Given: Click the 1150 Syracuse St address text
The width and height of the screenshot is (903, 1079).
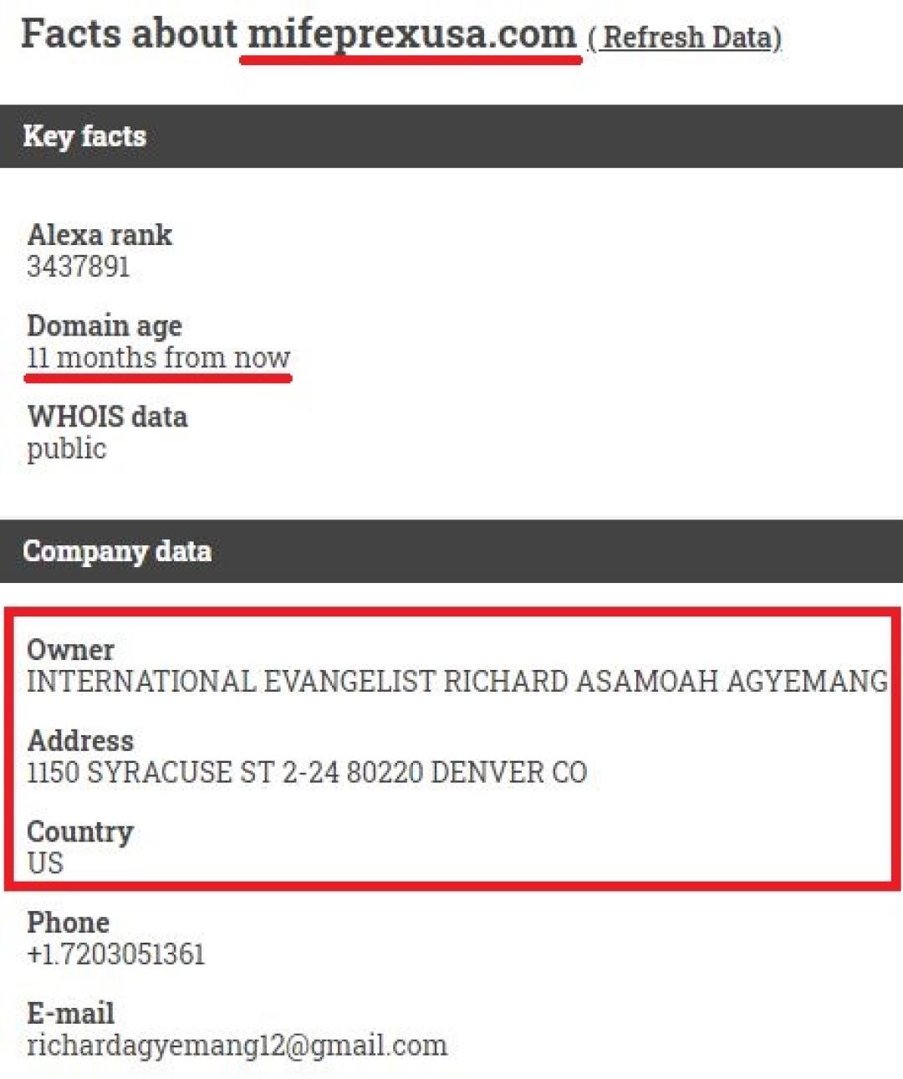Looking at the screenshot, I should coord(307,772).
